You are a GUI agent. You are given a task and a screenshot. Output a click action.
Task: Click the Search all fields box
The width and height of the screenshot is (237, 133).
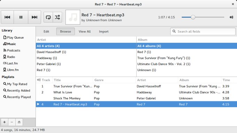click(x=203, y=32)
